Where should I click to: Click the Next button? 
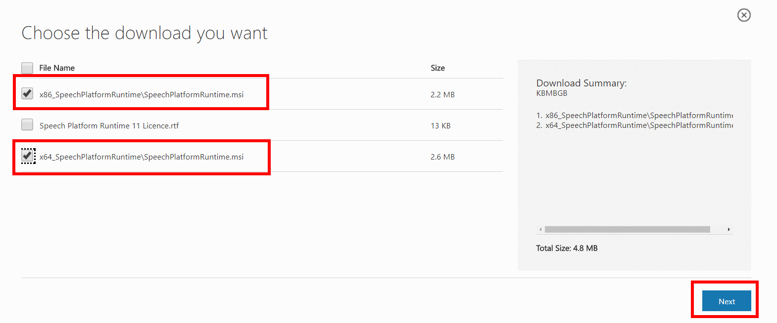pos(727,301)
